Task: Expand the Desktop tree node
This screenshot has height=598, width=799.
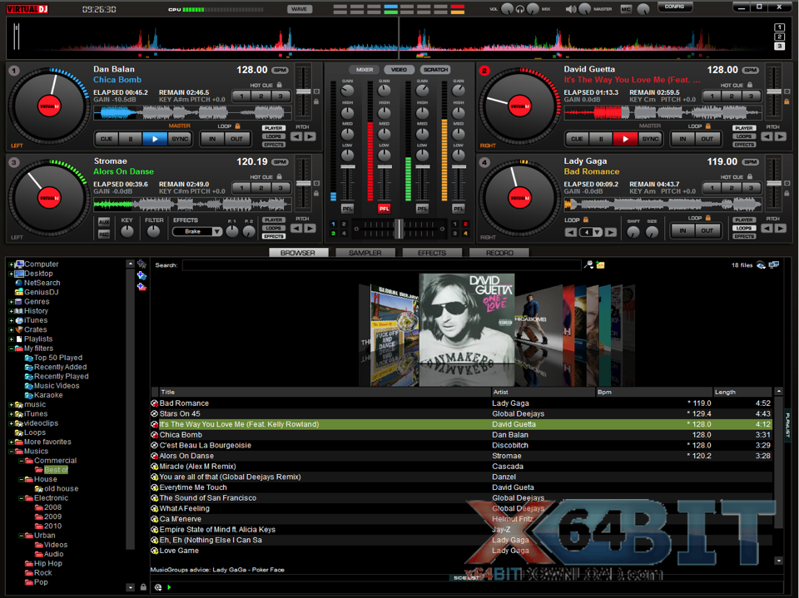Action: click(x=11, y=274)
